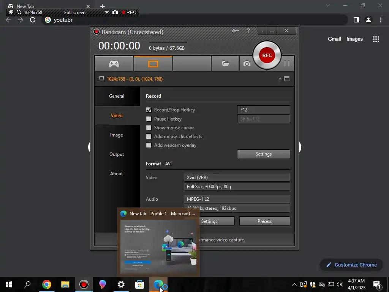
Task: Click the Bandicam taskbar icon
Action: (84, 284)
